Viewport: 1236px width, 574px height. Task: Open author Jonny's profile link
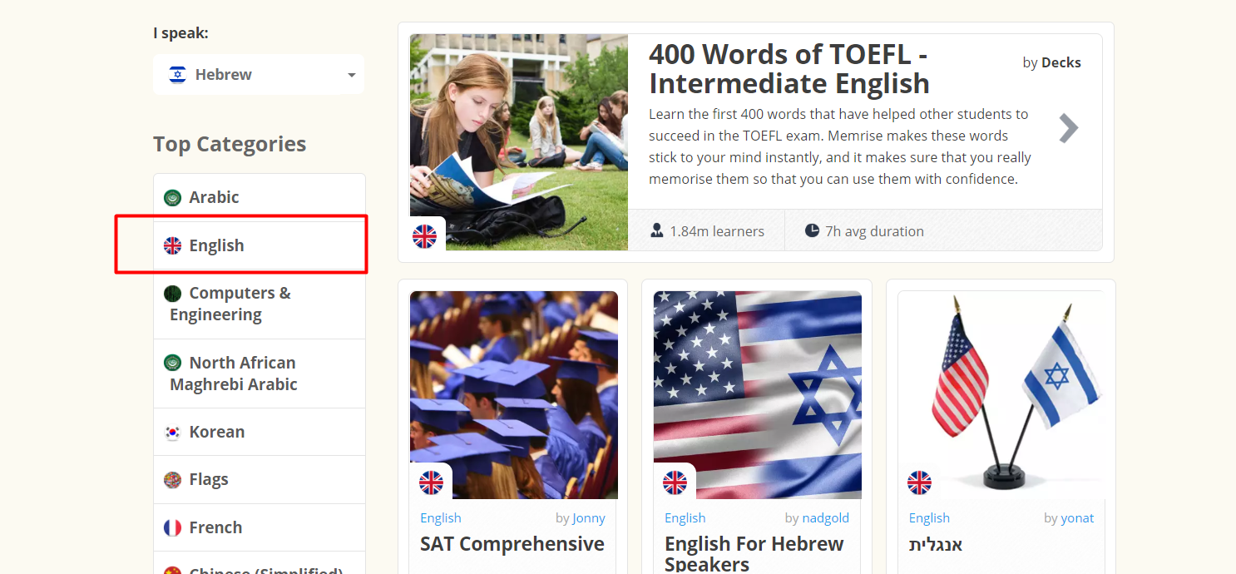pos(589,518)
